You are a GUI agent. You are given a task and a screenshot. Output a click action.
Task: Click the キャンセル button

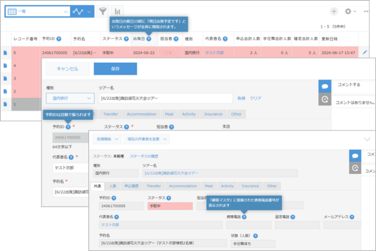[68, 69]
